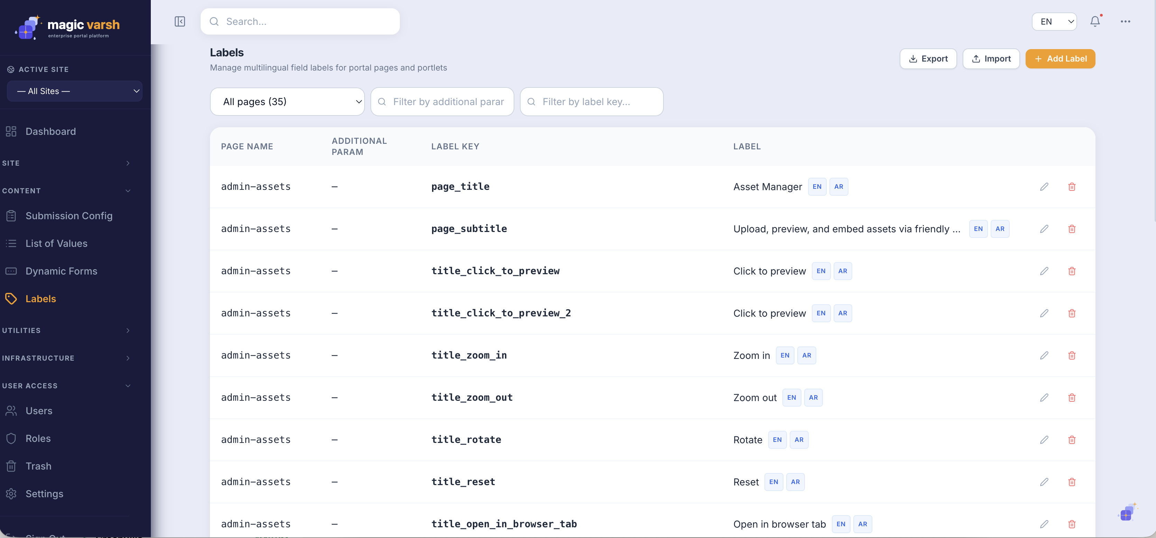1156x538 pixels.
Task: Delete the title_rotate label
Action: (1072, 440)
